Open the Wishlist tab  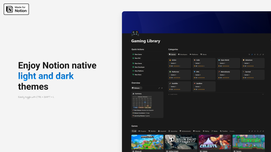click(x=152, y=131)
